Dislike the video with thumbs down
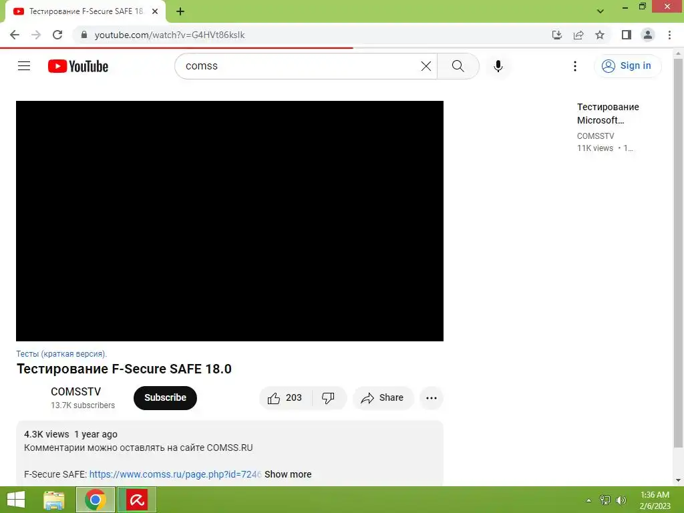The width and height of the screenshot is (684, 513). click(328, 398)
